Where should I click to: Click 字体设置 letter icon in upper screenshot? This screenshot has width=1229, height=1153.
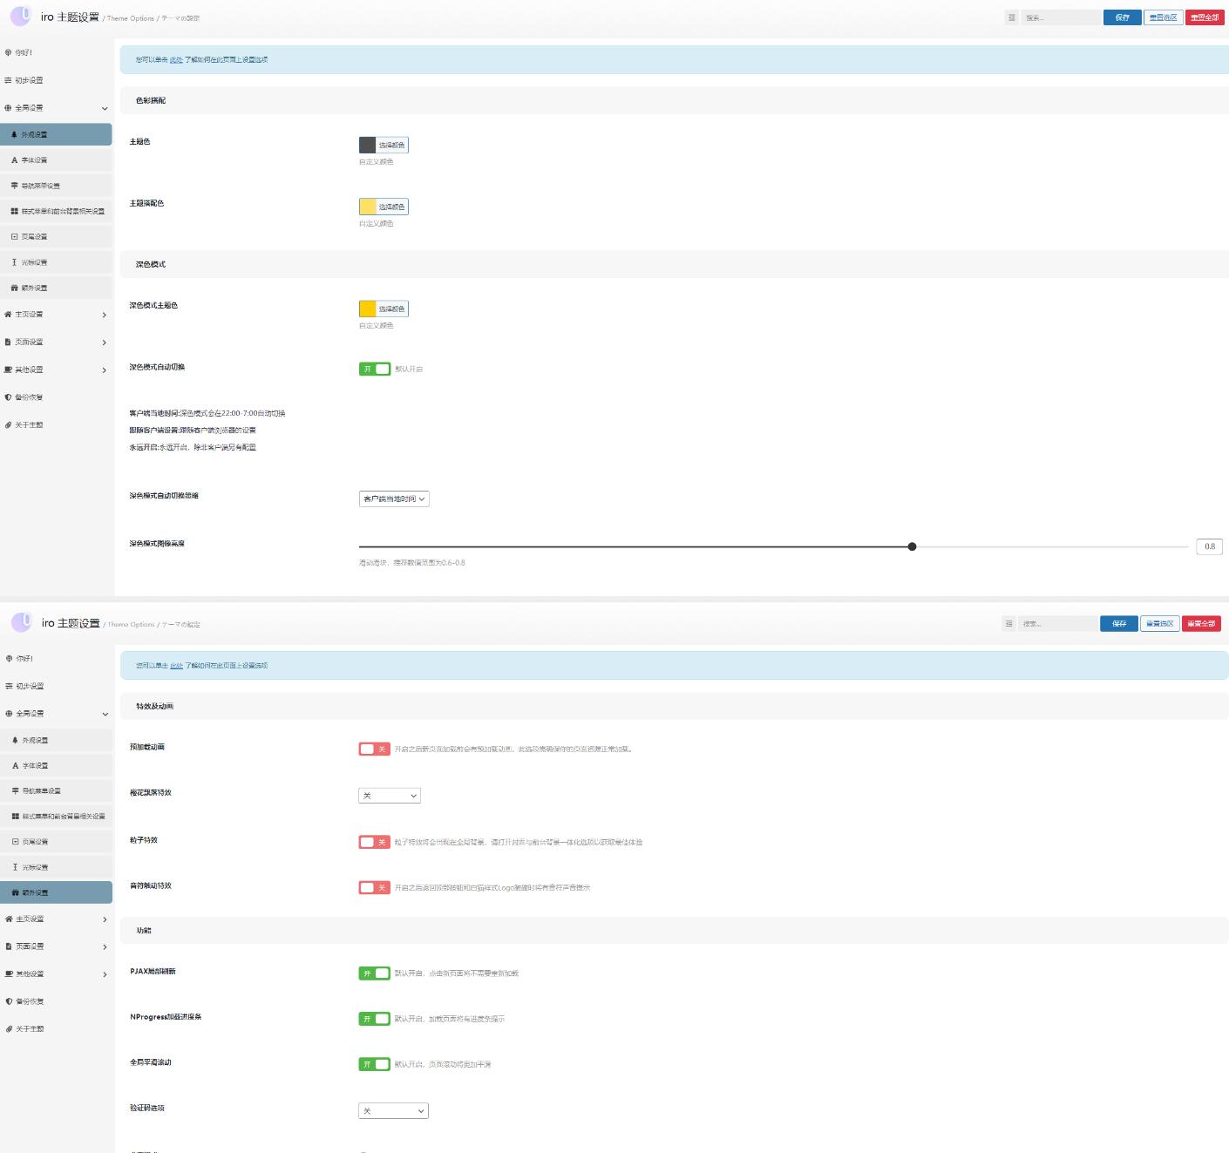click(x=14, y=160)
